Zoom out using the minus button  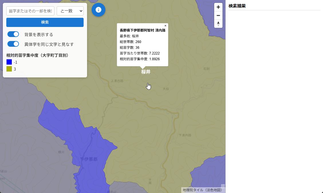[x=218, y=15]
